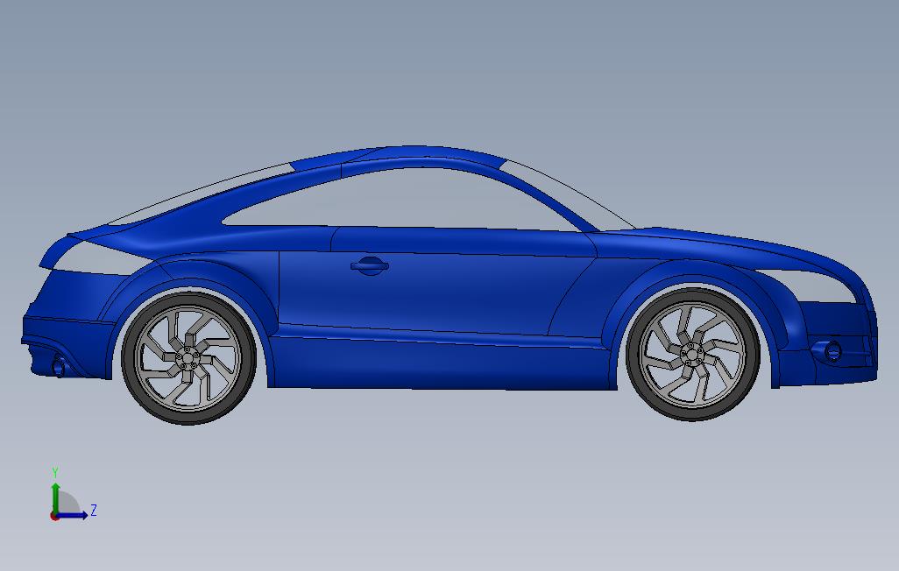Image resolution: width=899 pixels, height=571 pixels.
Task: Select the rear taillight face
Action: tap(101, 257)
